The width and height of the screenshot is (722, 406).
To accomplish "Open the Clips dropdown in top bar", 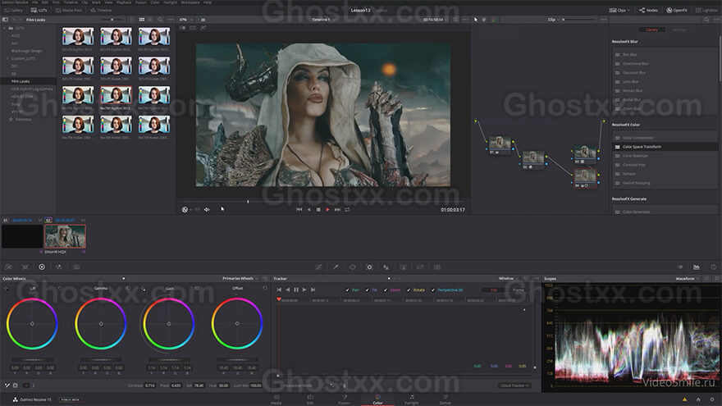I will coord(619,10).
